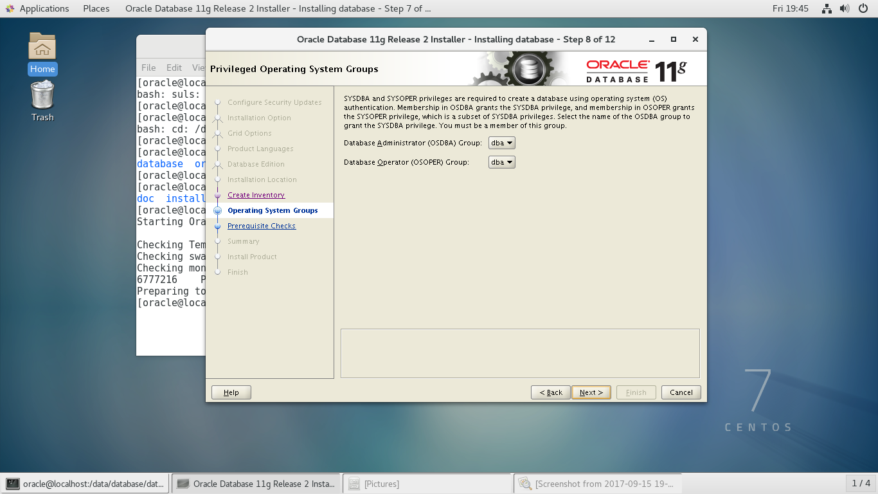Maximize the Oracle installer window

point(674,39)
